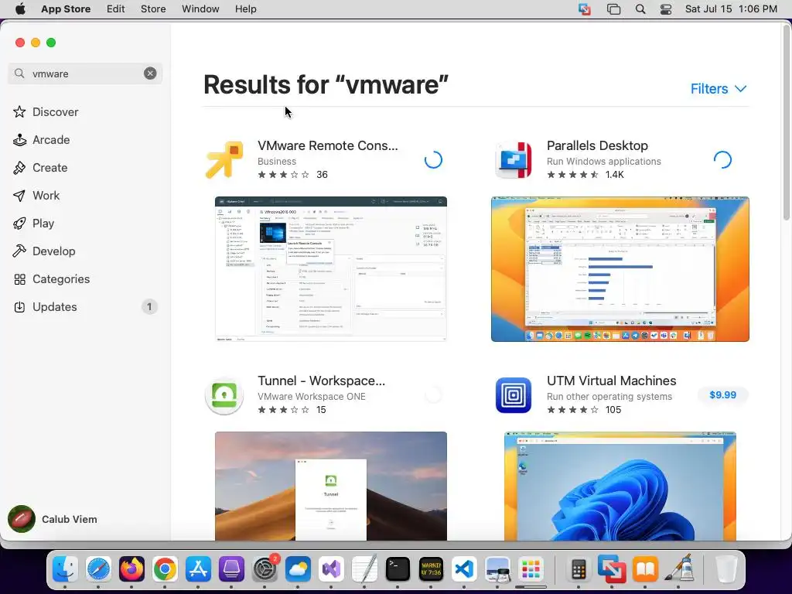Open Arcade section icon
Viewport: 792px width, 594px height.
coord(19,140)
